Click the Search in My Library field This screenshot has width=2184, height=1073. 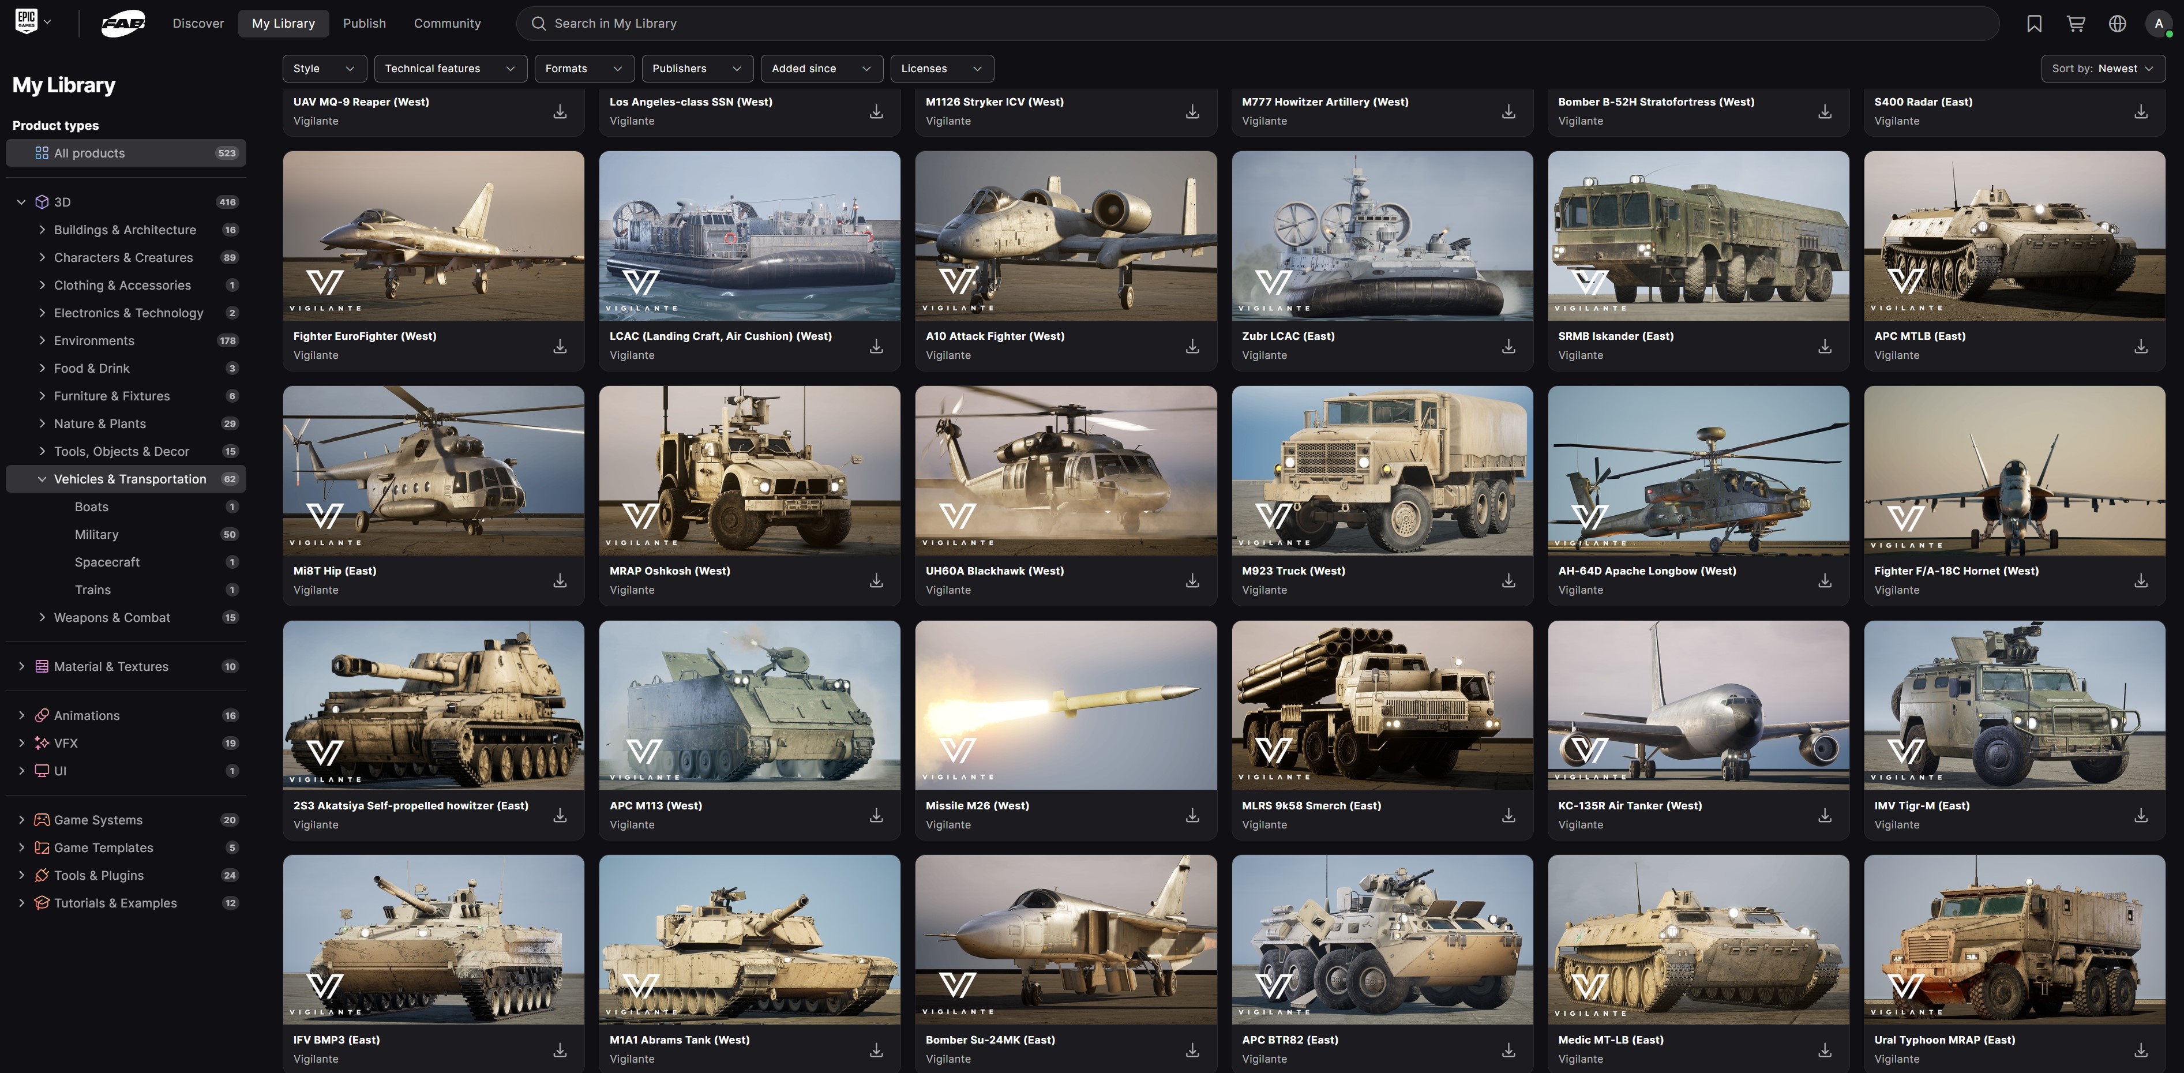1258,24
